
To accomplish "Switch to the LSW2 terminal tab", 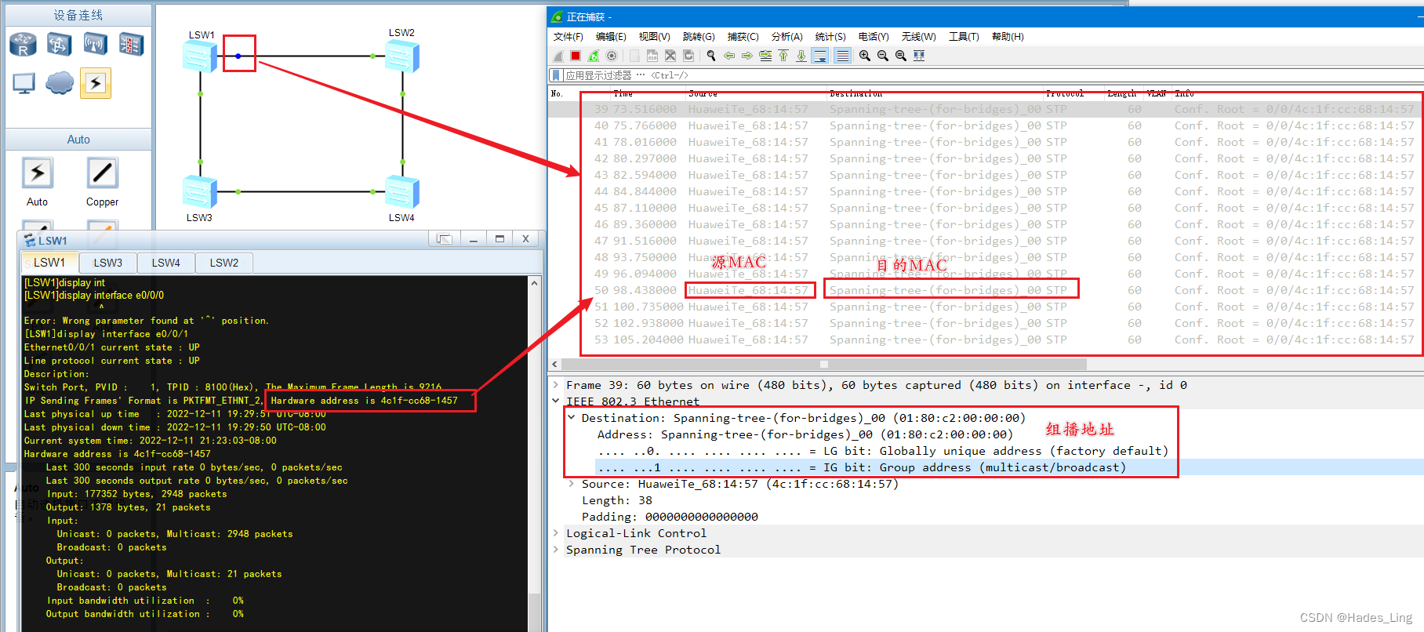I will point(224,263).
